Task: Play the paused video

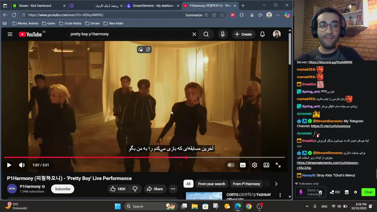Action: click(9, 165)
